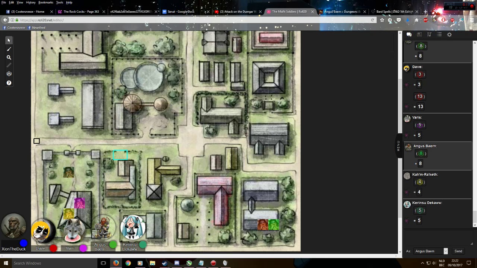Select the dark green token near trees

(x=69, y=172)
